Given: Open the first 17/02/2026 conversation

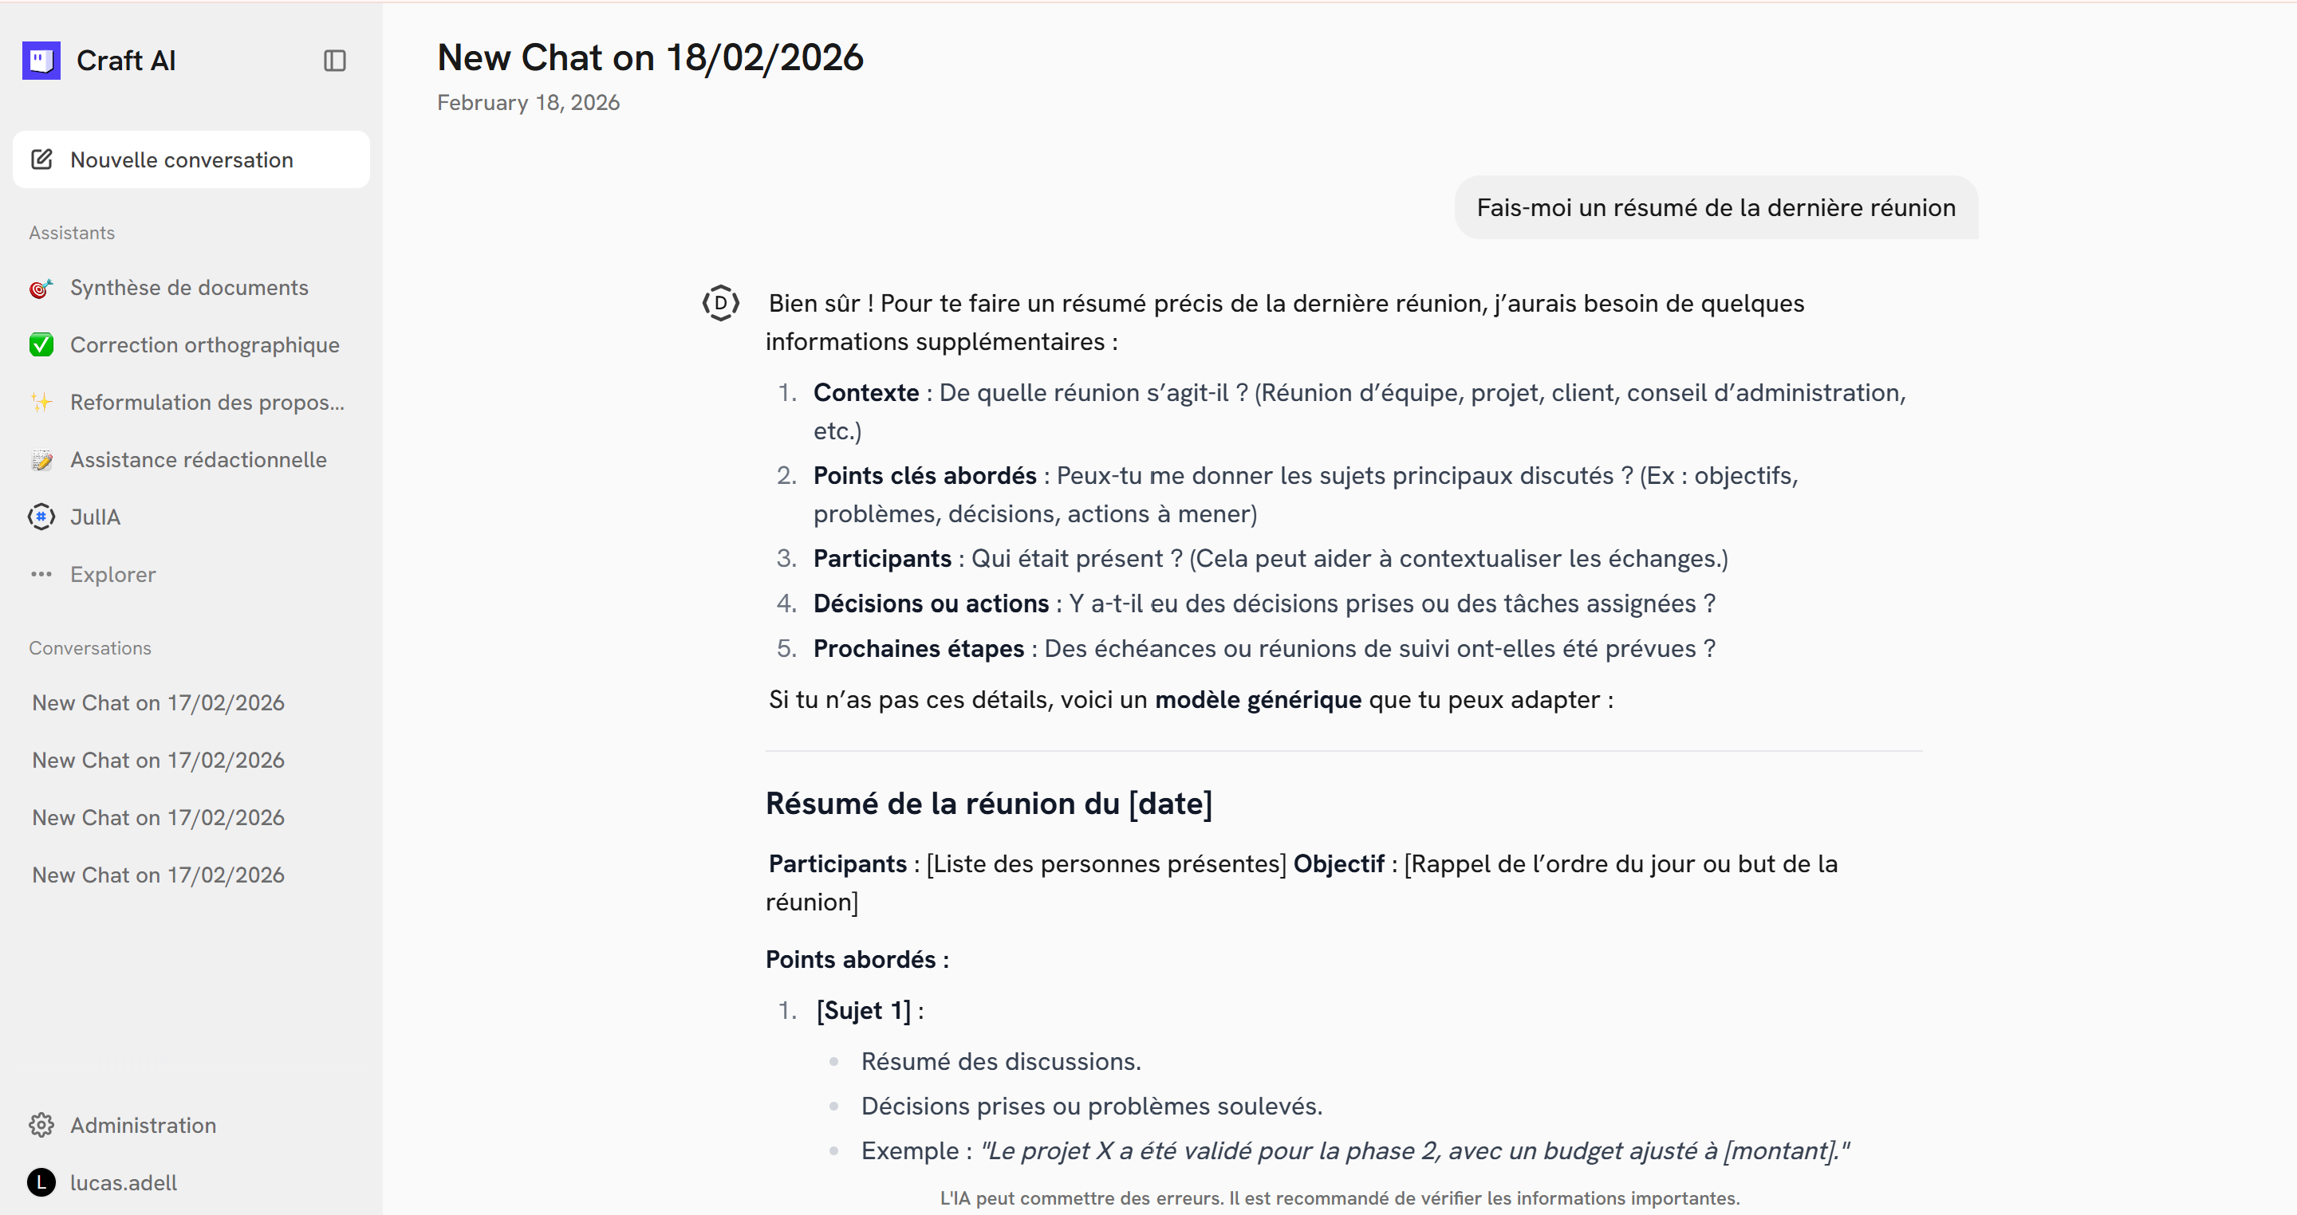Looking at the screenshot, I should pyautogui.click(x=159, y=702).
